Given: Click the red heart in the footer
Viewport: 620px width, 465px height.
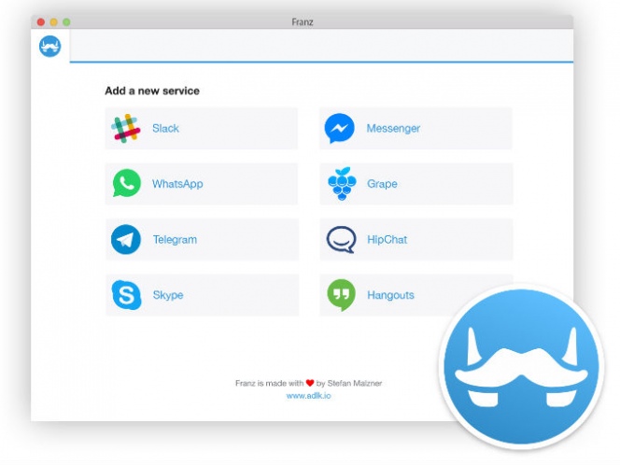Looking at the screenshot, I should click(x=309, y=383).
